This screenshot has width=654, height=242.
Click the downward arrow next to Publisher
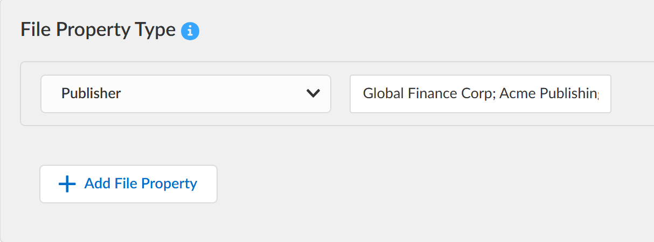[x=313, y=93]
